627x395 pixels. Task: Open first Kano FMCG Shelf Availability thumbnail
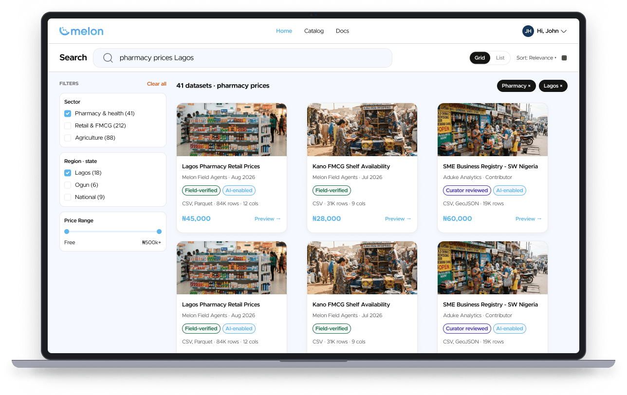(362, 129)
